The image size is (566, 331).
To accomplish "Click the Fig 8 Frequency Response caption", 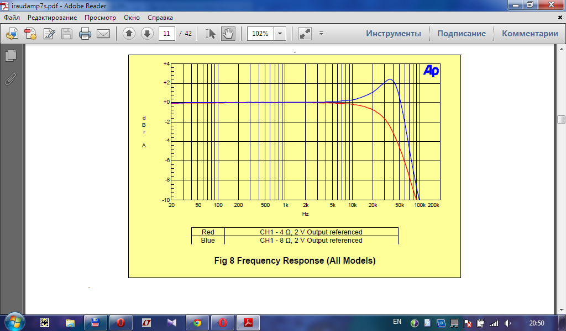I will [295, 261].
